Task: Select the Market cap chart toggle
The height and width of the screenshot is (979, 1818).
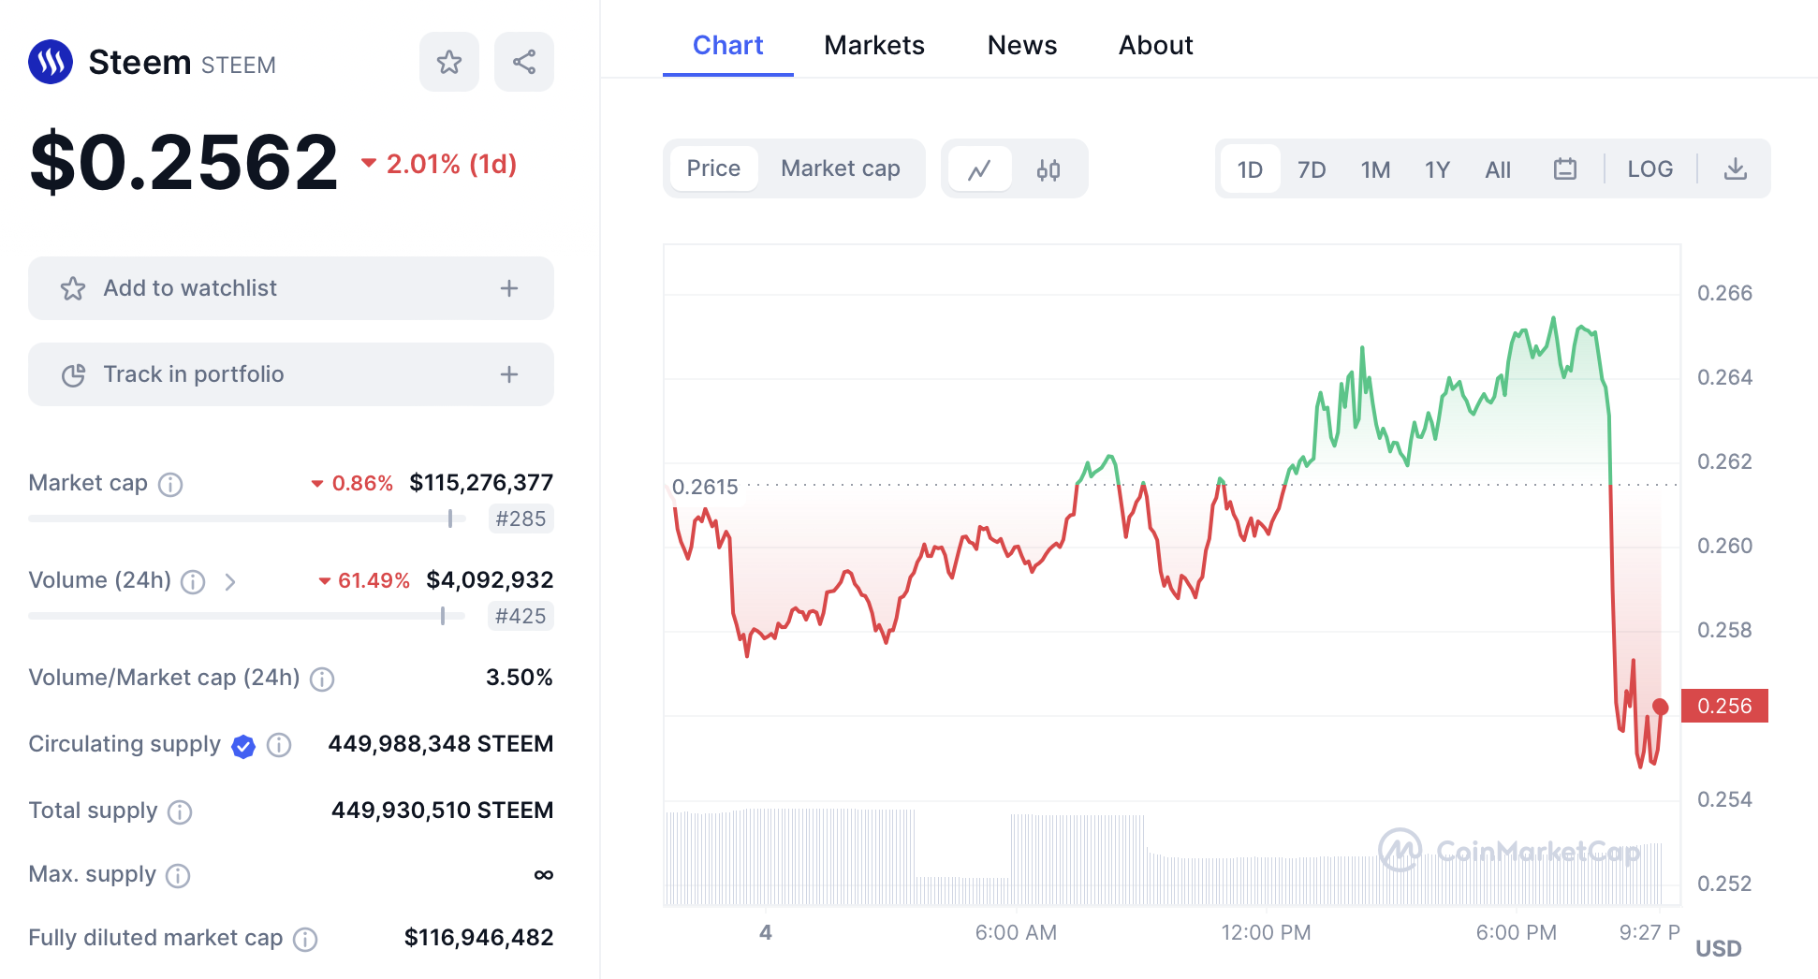Action: [x=840, y=168]
